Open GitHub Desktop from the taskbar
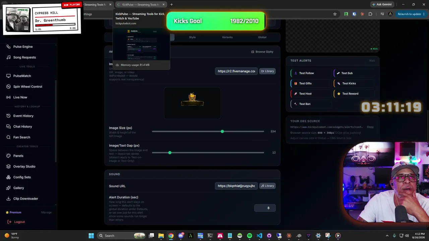This screenshot has width=429, height=241. pyautogui.click(x=269, y=236)
